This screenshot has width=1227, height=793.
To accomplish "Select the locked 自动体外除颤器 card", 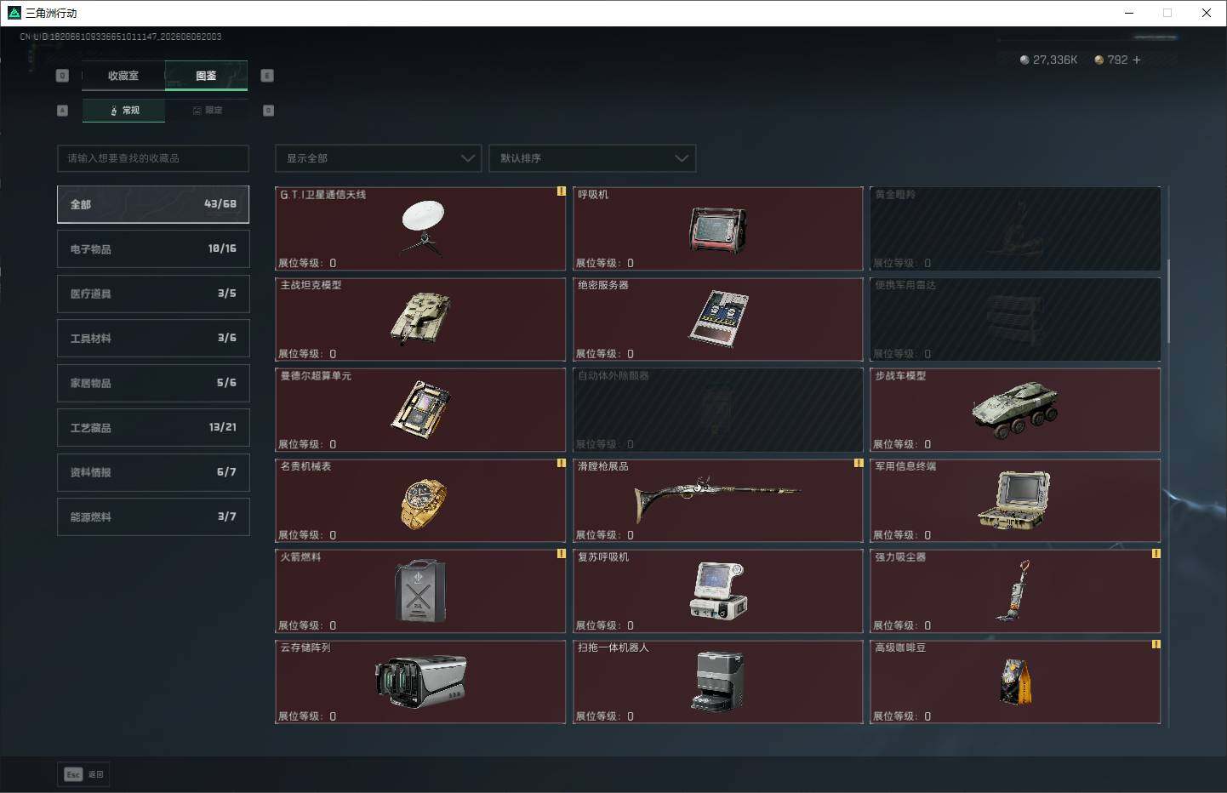I will pos(717,410).
